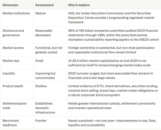Select the Product depth row label
Image resolution: width=161 pixels, height=130 pixels.
[x=13, y=86]
